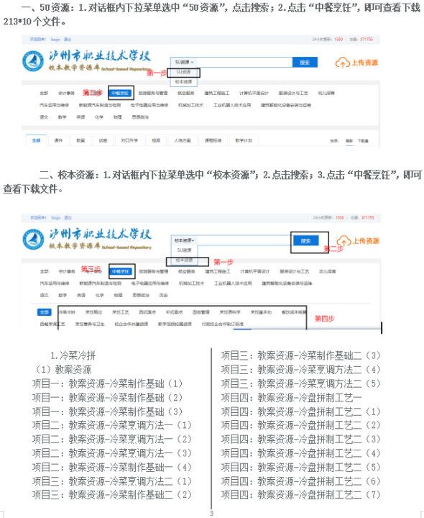424x518 pixels.
Task: Open the 课件 tab
Action: tap(58, 140)
